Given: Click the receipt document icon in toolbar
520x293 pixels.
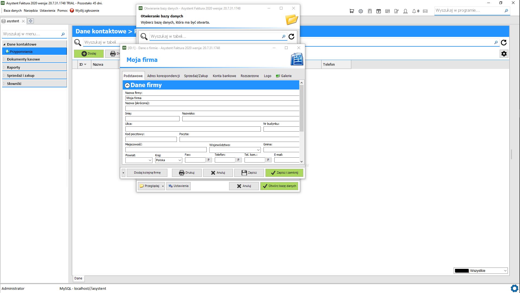Looking at the screenshot, I should pos(370,11).
